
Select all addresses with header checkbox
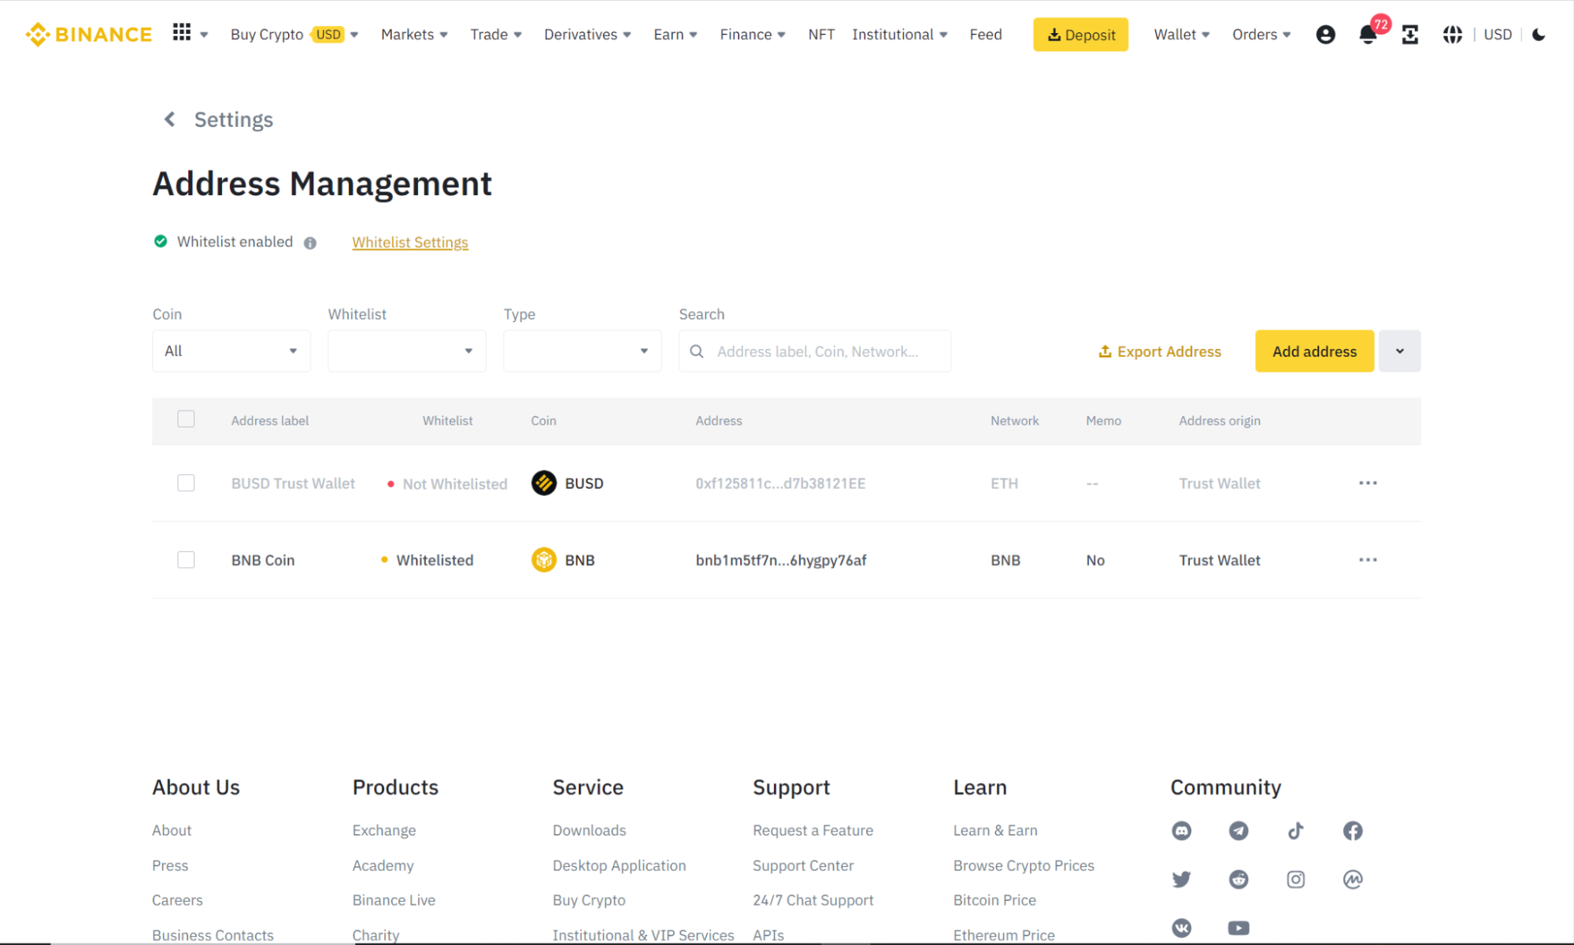tap(186, 419)
